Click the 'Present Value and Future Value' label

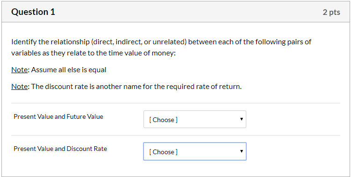(x=58, y=116)
